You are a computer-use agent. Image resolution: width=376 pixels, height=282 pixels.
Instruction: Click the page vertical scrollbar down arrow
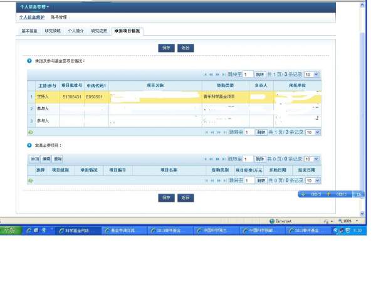(362, 214)
